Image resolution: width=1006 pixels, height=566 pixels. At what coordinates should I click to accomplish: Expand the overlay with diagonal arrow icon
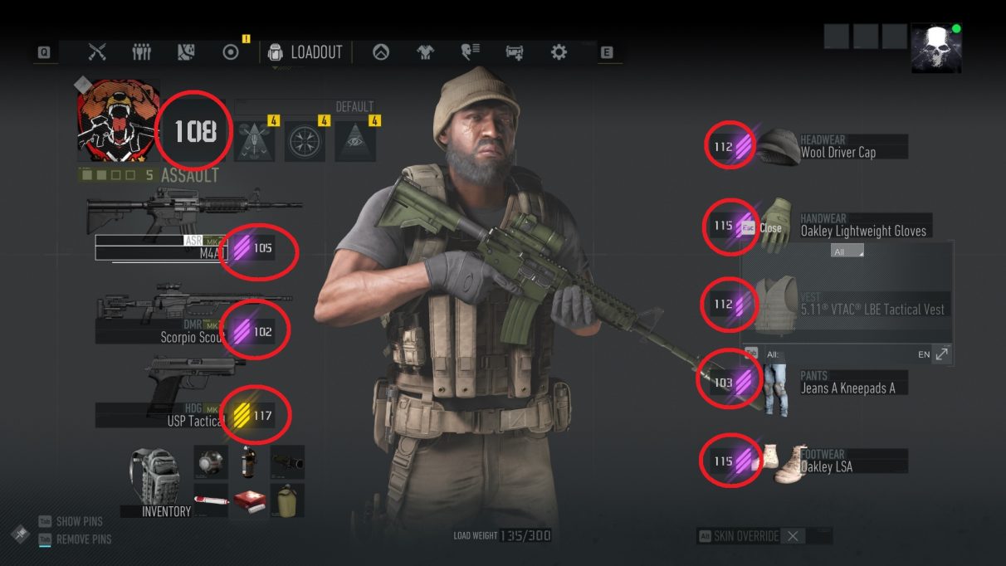coord(941,354)
